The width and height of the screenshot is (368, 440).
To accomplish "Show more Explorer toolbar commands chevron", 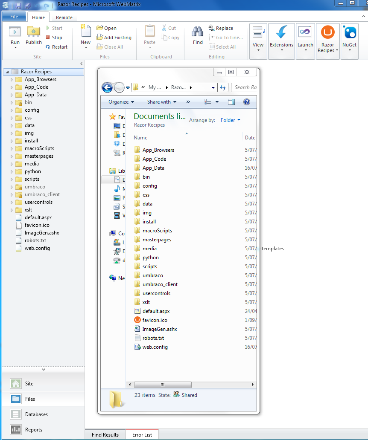I will pos(188,102).
